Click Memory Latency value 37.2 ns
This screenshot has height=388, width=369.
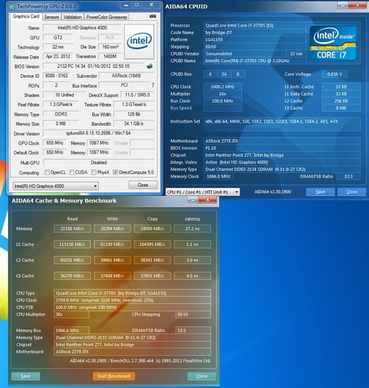193,228
